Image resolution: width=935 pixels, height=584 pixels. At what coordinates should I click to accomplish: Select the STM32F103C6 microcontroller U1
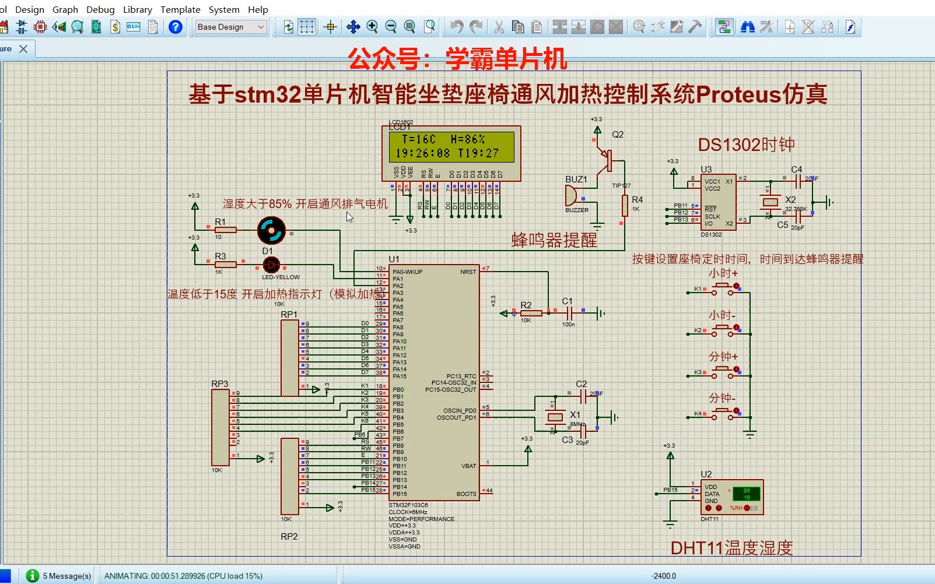pos(434,382)
